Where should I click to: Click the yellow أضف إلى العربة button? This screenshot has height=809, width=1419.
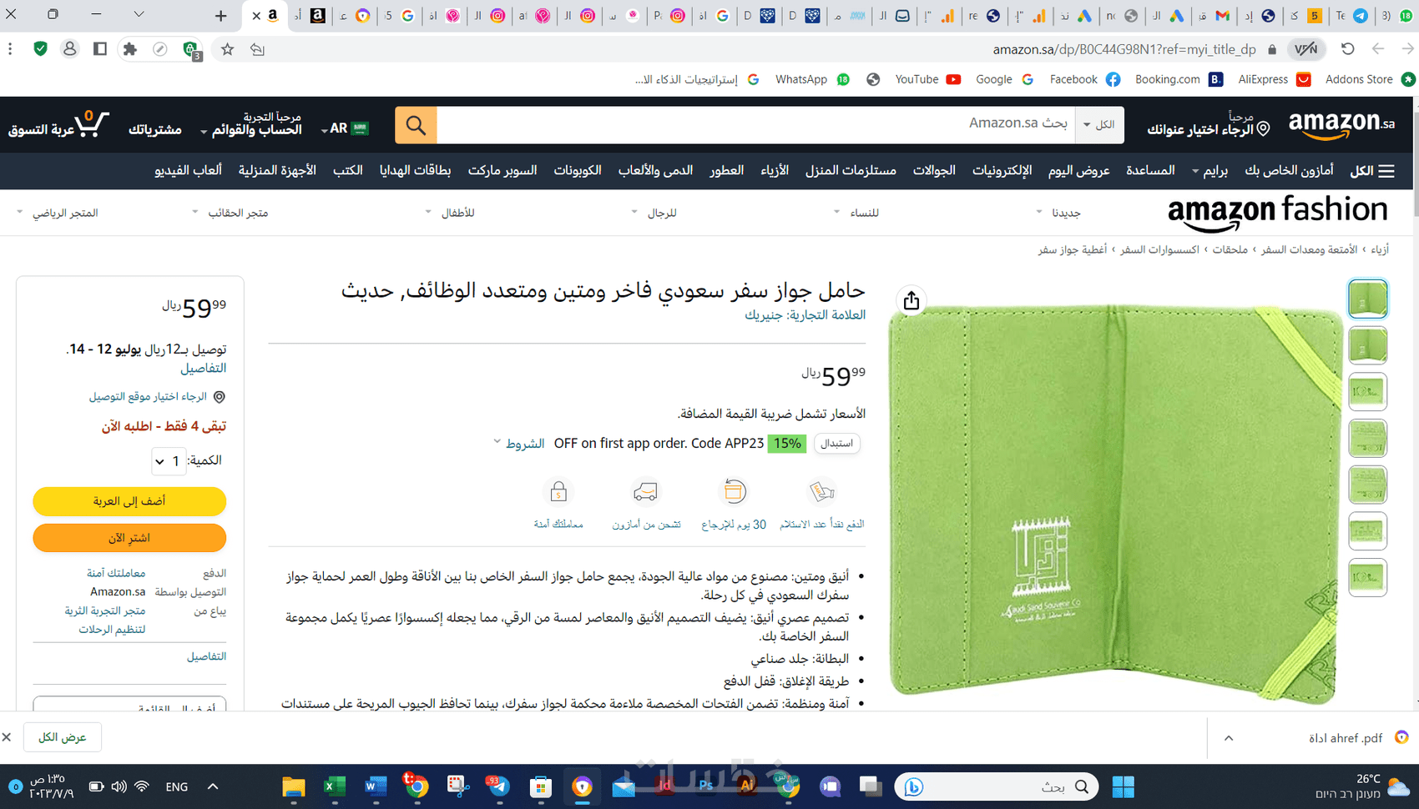129,501
